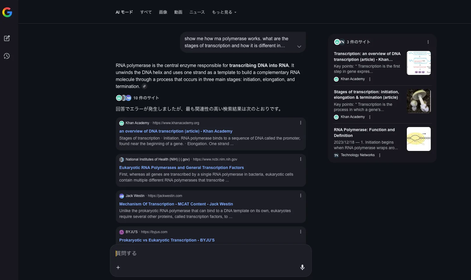
Task: Open options for Stages of transcription sidebar source
Action: click(370, 117)
